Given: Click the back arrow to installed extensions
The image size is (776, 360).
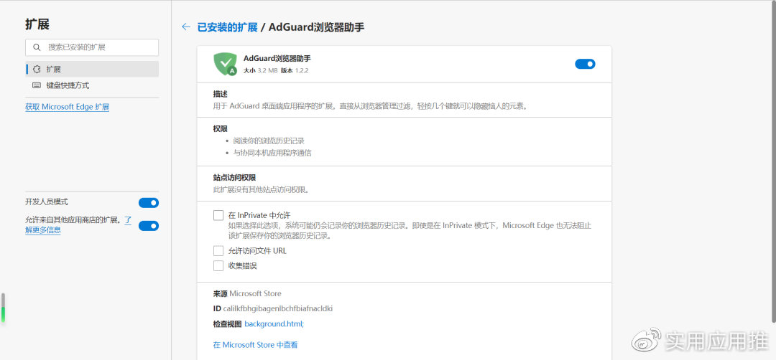Looking at the screenshot, I should click(185, 27).
